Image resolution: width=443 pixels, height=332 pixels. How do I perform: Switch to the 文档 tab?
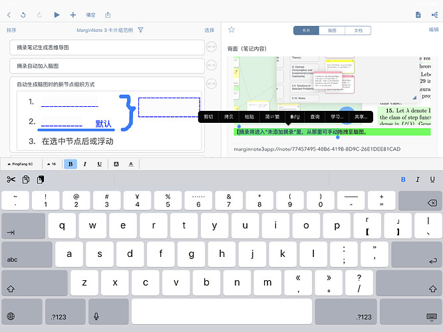tap(358, 31)
